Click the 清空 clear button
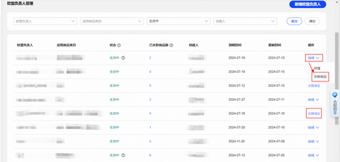 point(312,21)
